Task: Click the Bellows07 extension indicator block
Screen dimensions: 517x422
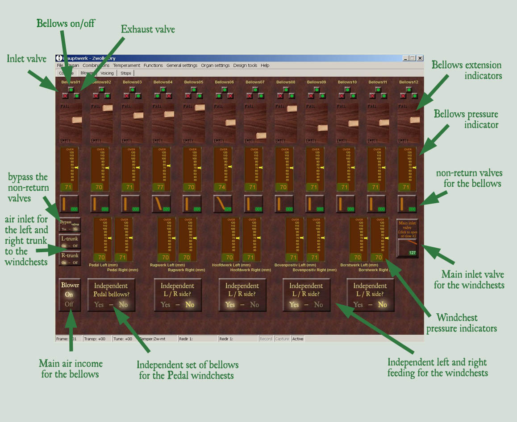Action: (261, 135)
